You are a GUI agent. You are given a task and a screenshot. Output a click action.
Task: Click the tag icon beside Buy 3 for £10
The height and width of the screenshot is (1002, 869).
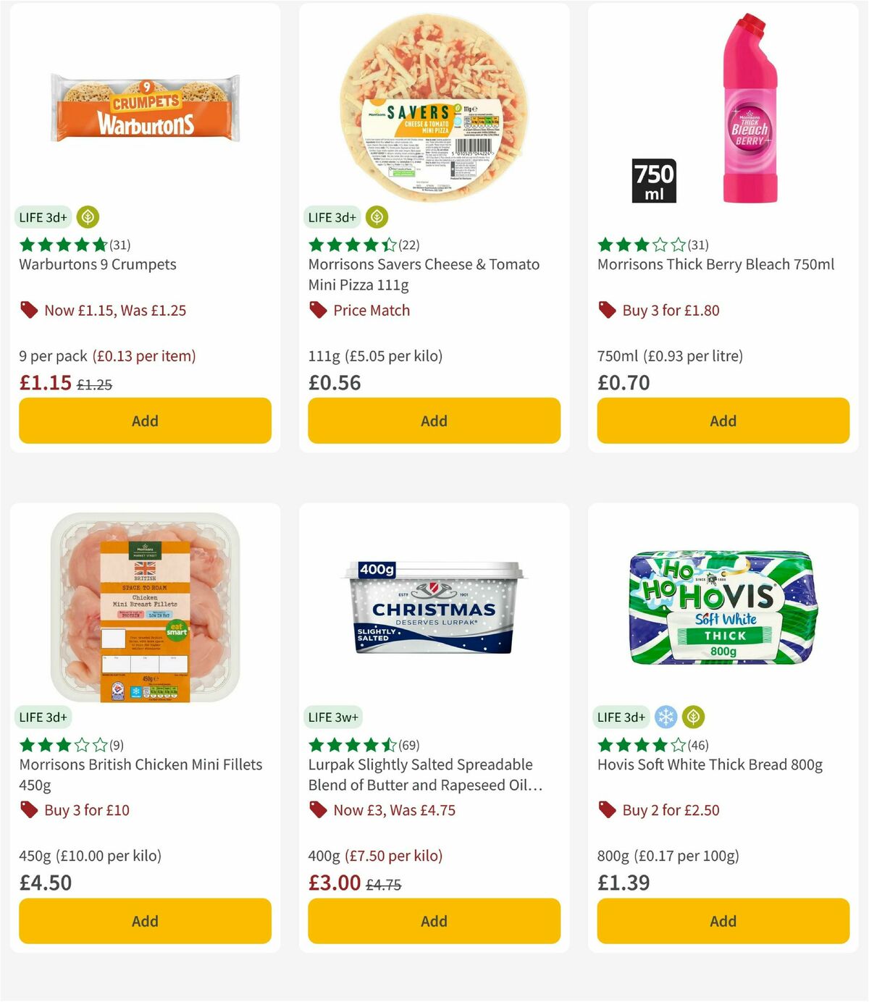29,810
